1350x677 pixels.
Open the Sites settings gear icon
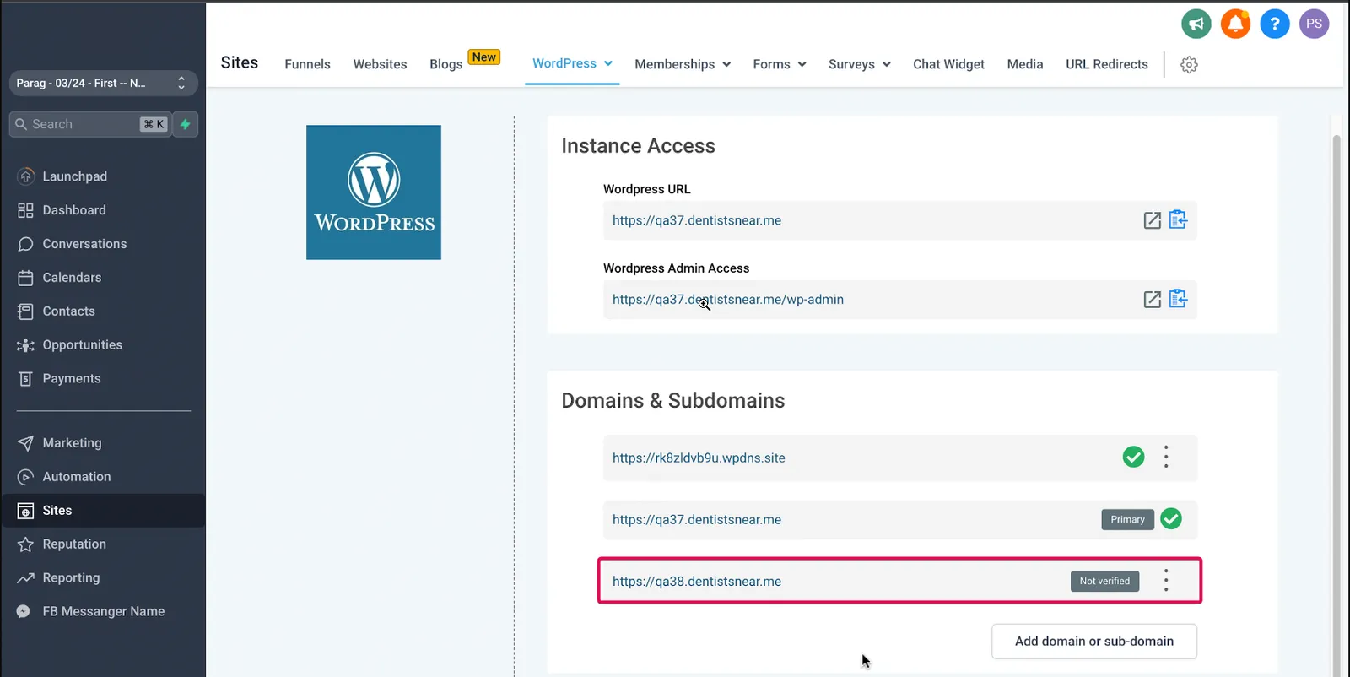[1189, 65]
